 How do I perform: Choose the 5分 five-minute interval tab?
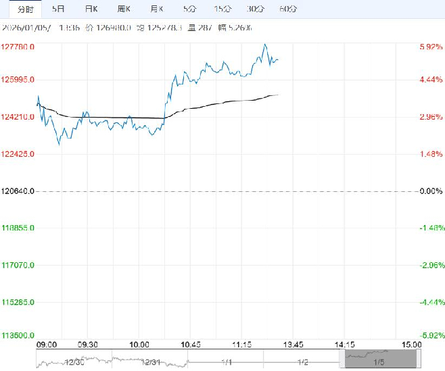click(190, 9)
